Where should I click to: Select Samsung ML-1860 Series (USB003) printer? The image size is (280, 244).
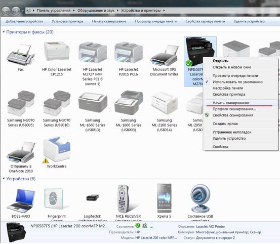(129, 103)
